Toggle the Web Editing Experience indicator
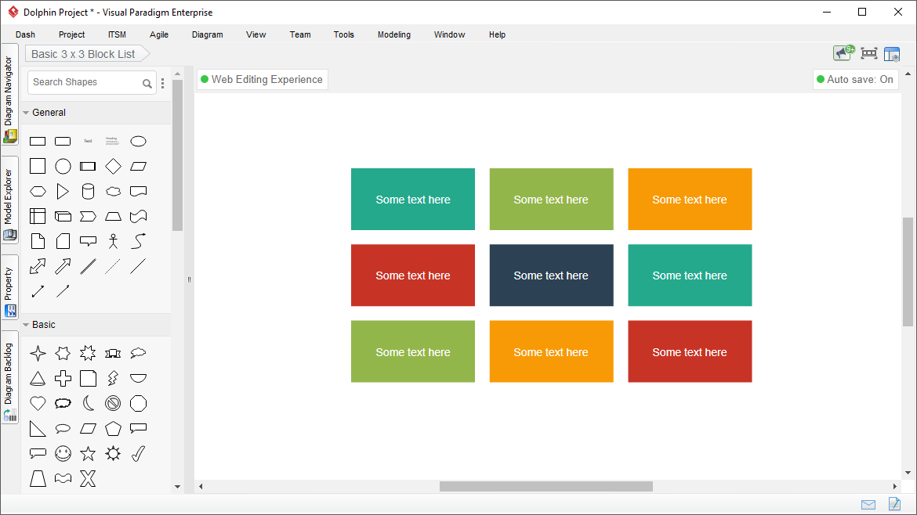The height and width of the screenshot is (515, 917). pos(262,79)
